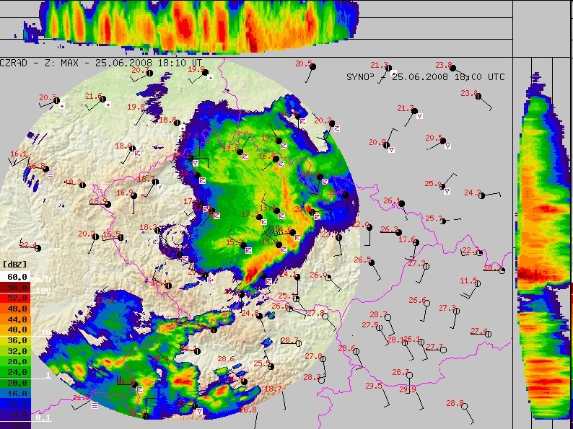Click station temperature 26.5
This screenshot has width=573, height=429.
(362, 260)
